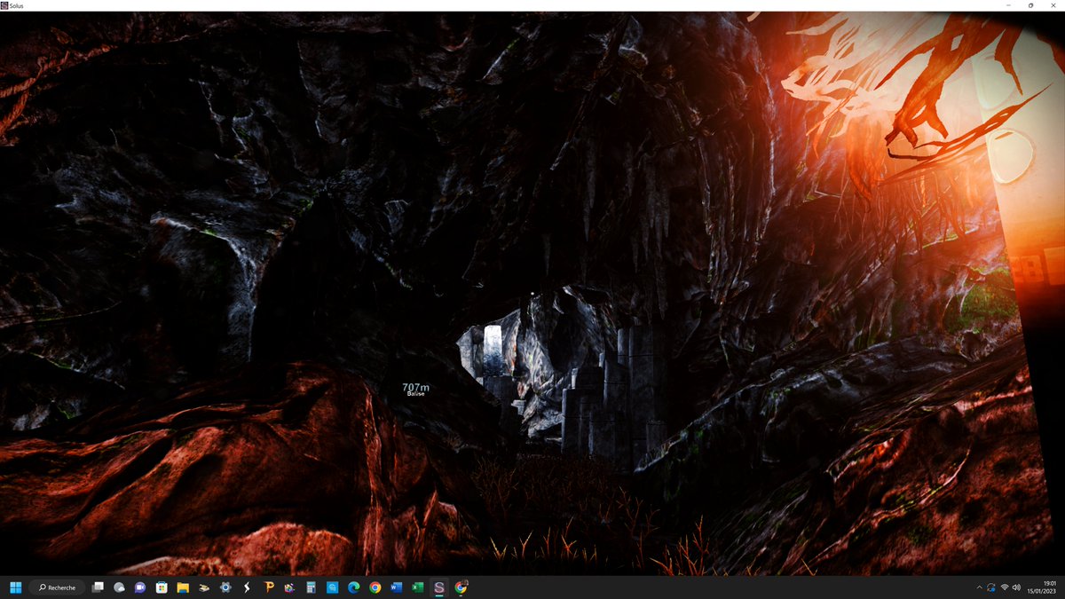
Task: Open the first Google Chrome taskbar icon
Action: point(375,587)
